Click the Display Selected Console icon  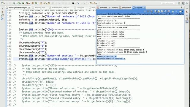pos(176,11)
